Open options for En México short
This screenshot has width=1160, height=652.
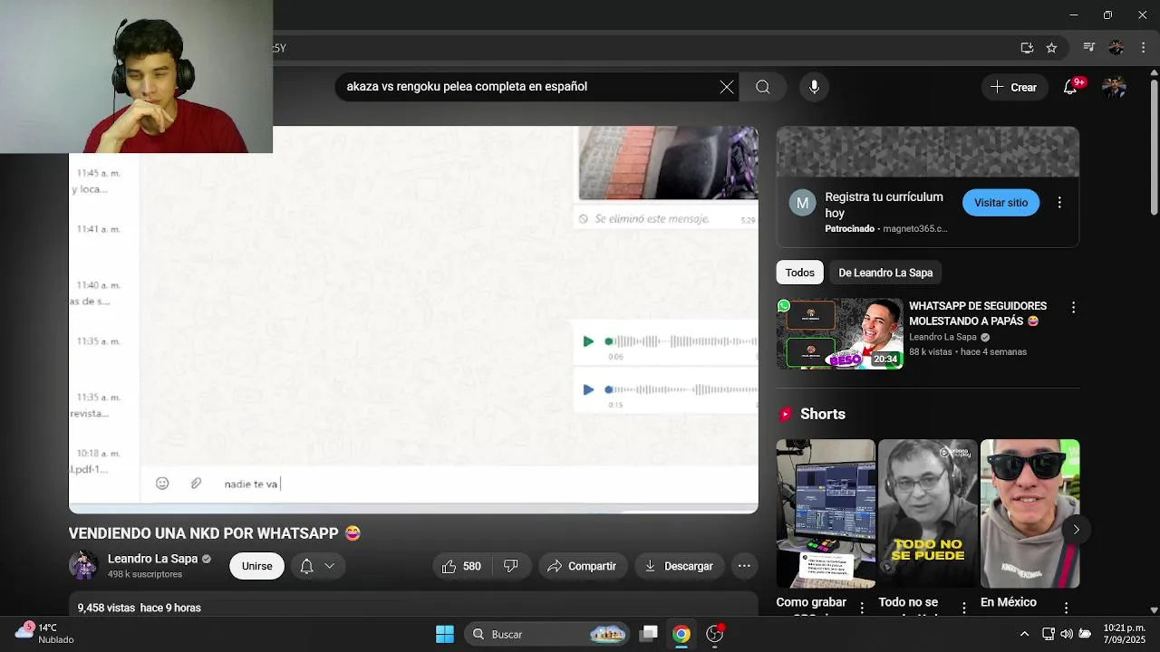[1067, 607]
